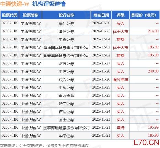The image size is (160, 148).
Task: Click the date 2025-11-23
Action: click(x=101, y=119)
